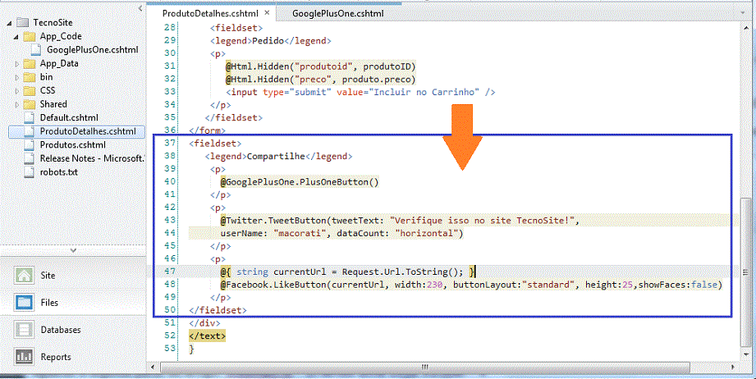Open the Site section button

tap(73, 276)
